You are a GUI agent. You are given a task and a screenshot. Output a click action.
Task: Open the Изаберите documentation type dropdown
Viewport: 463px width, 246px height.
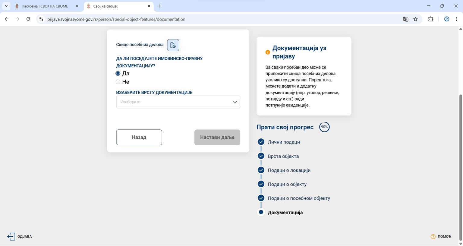(x=178, y=102)
